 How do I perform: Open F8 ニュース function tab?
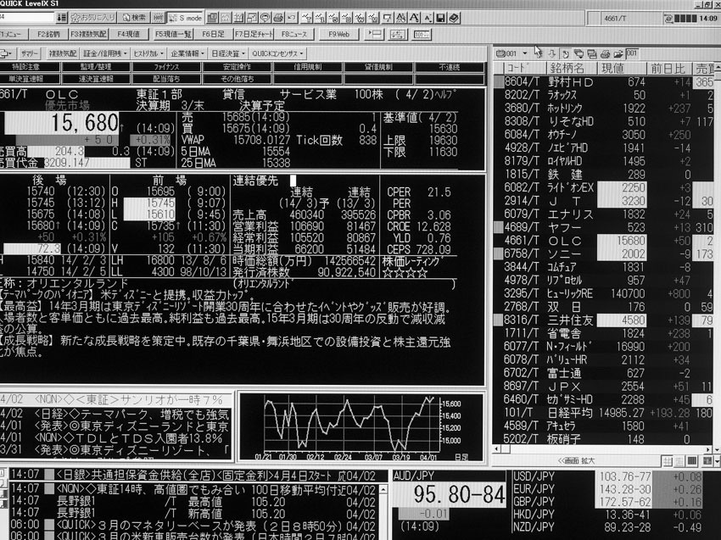pyautogui.click(x=293, y=34)
